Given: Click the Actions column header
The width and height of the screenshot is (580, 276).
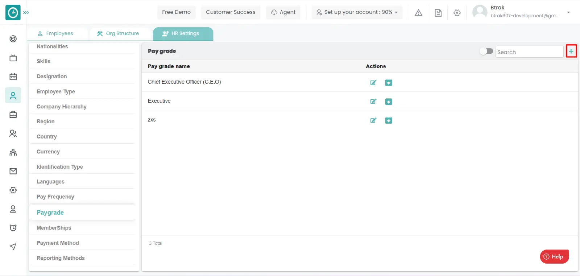Looking at the screenshot, I should (x=376, y=66).
